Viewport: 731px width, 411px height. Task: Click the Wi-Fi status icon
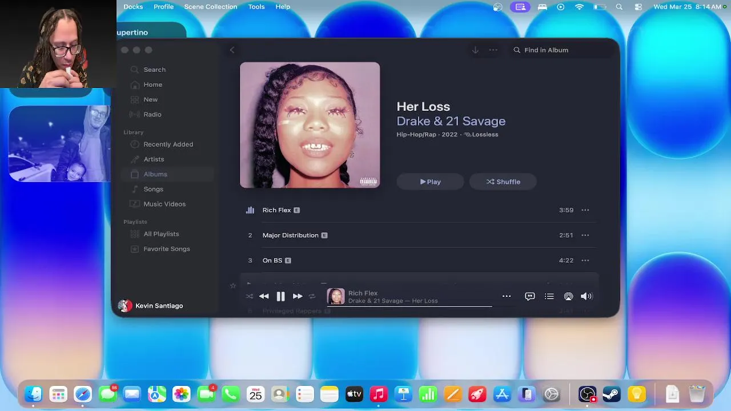pos(580,7)
